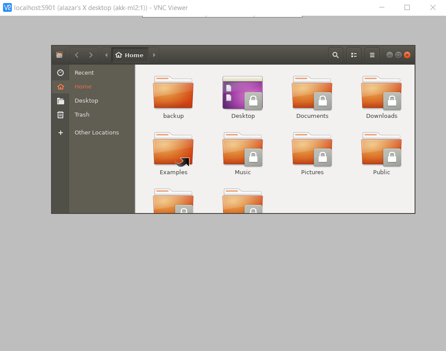Select Home label in the sidebar
This screenshot has height=351, width=446.
pyautogui.click(x=83, y=86)
